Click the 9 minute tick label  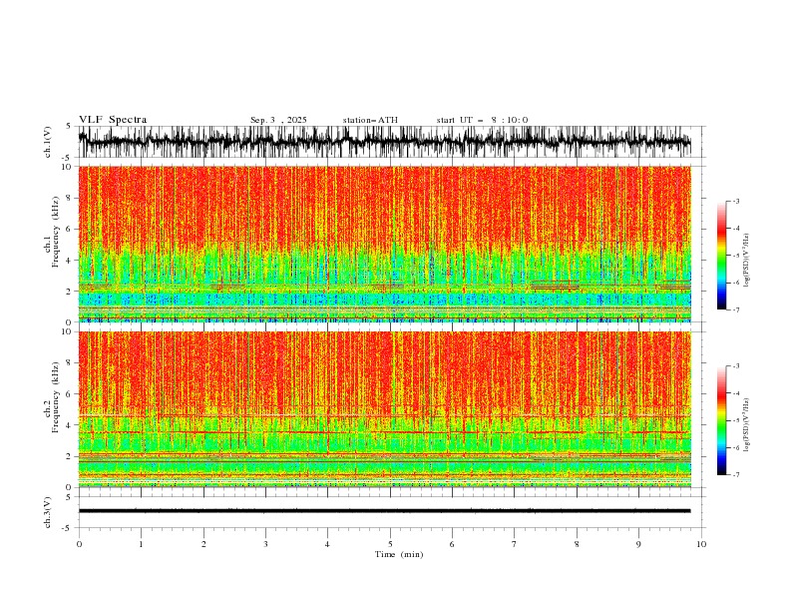638,544
